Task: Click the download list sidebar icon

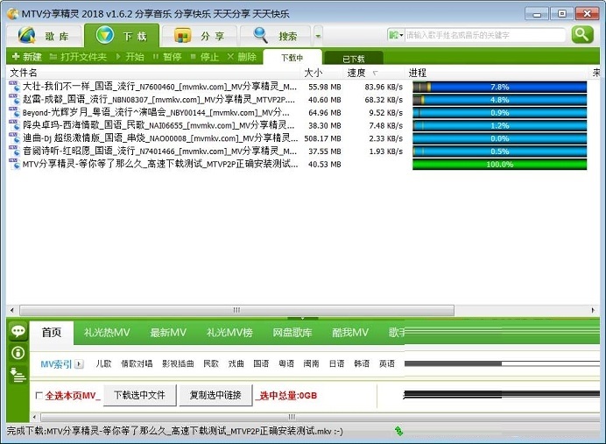Action: (18, 375)
